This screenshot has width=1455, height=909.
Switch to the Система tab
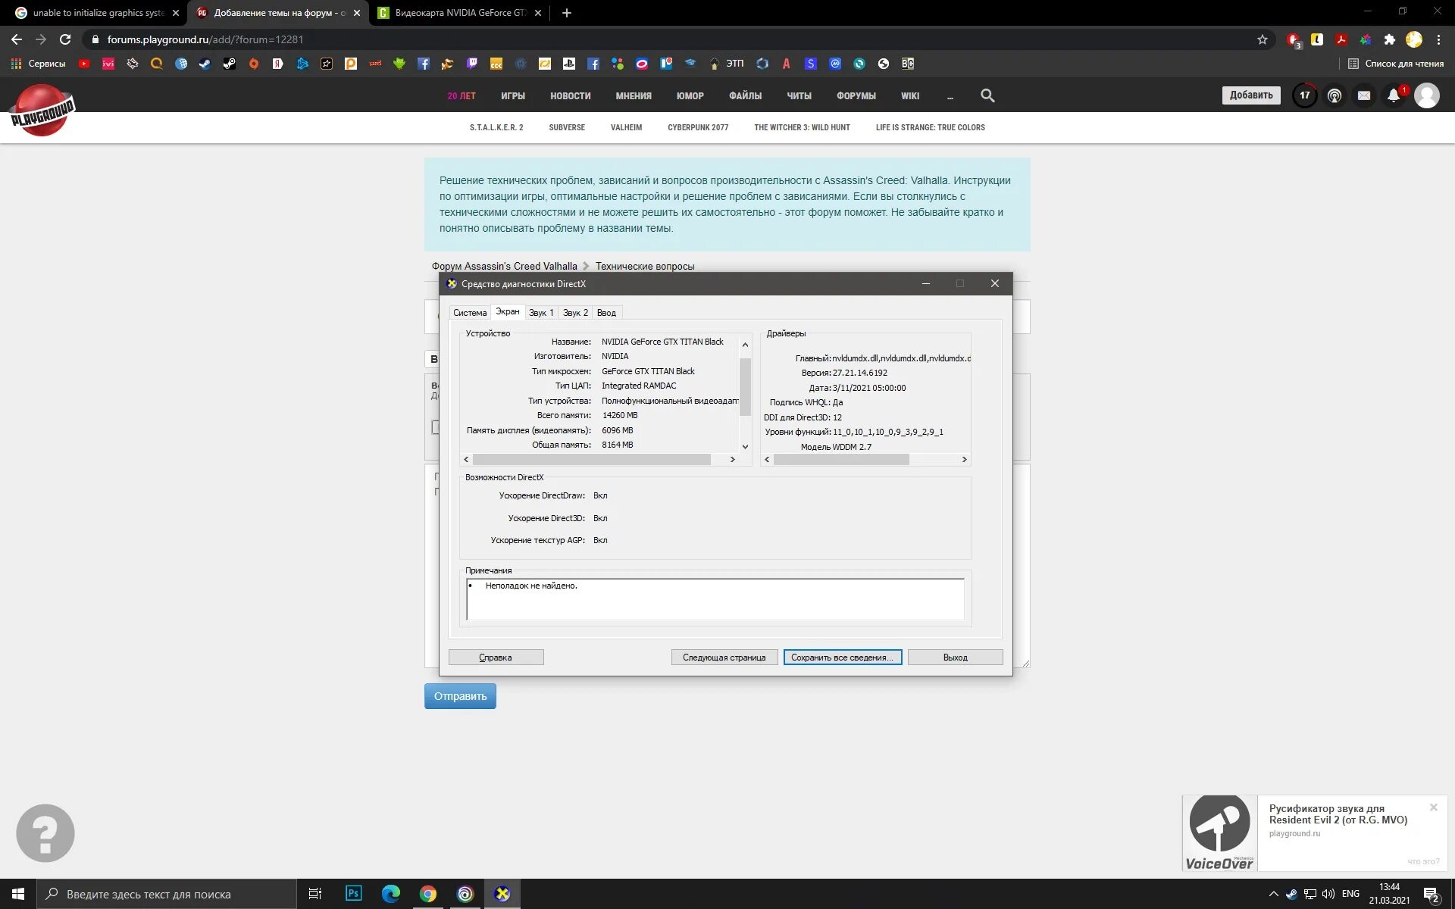(470, 313)
